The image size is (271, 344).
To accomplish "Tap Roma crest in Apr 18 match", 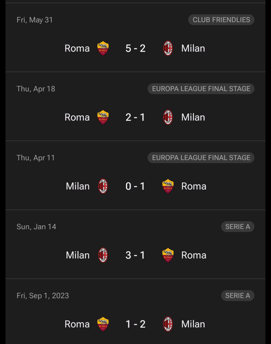I will click(x=103, y=117).
